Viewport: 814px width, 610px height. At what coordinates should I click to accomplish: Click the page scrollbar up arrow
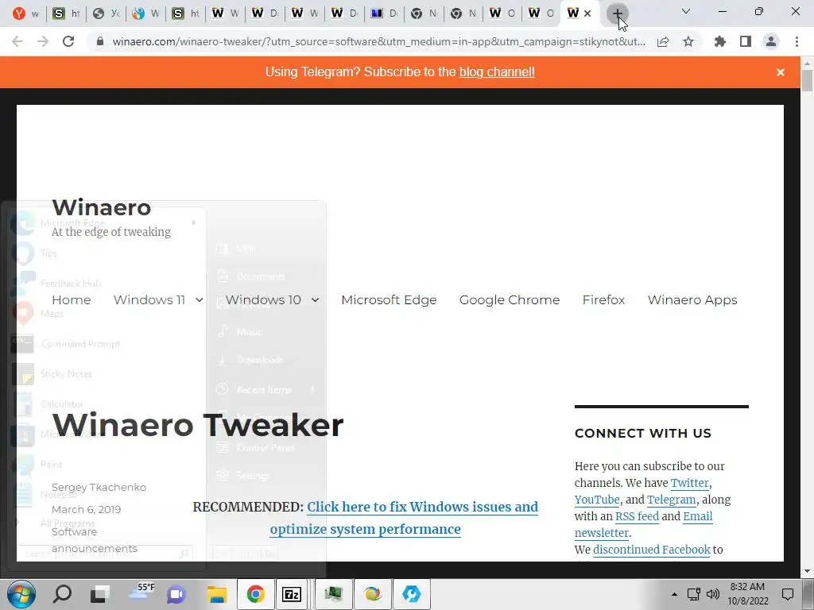coord(807,63)
